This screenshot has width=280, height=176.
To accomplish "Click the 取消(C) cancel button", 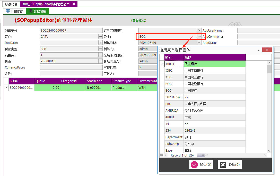I will (x=230, y=165).
